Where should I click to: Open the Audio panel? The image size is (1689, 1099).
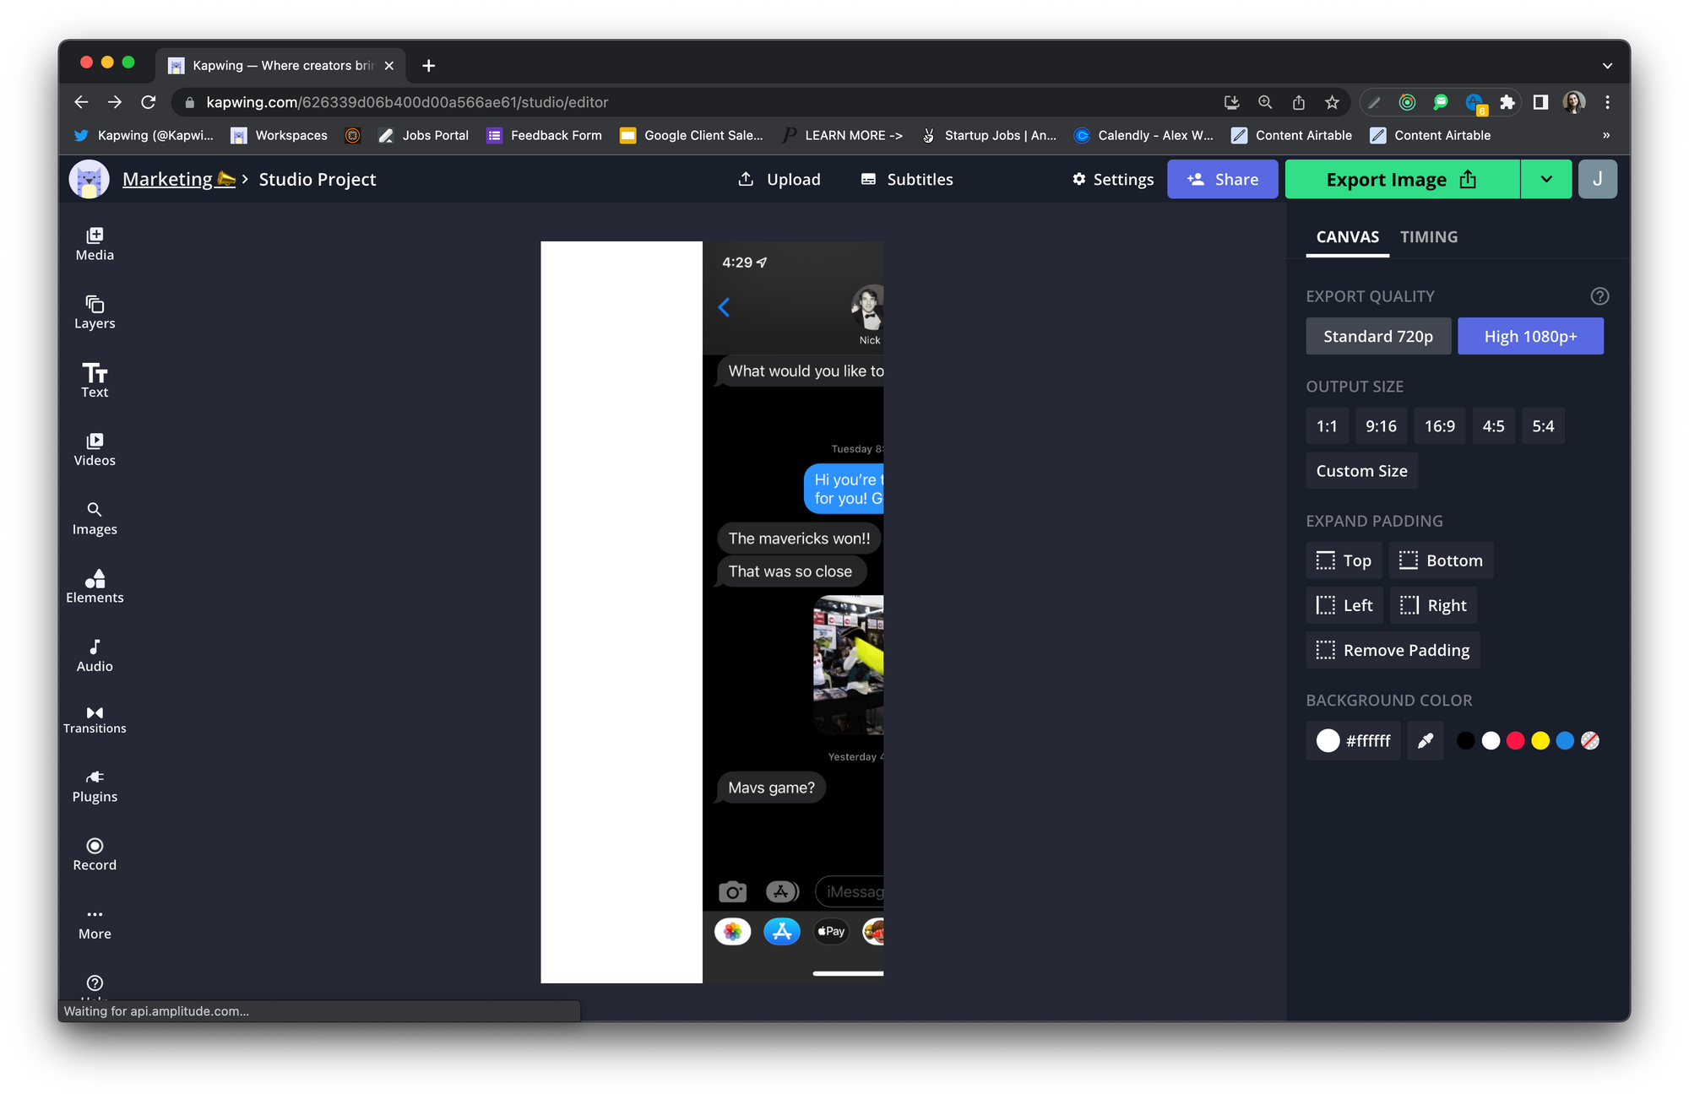coord(95,655)
